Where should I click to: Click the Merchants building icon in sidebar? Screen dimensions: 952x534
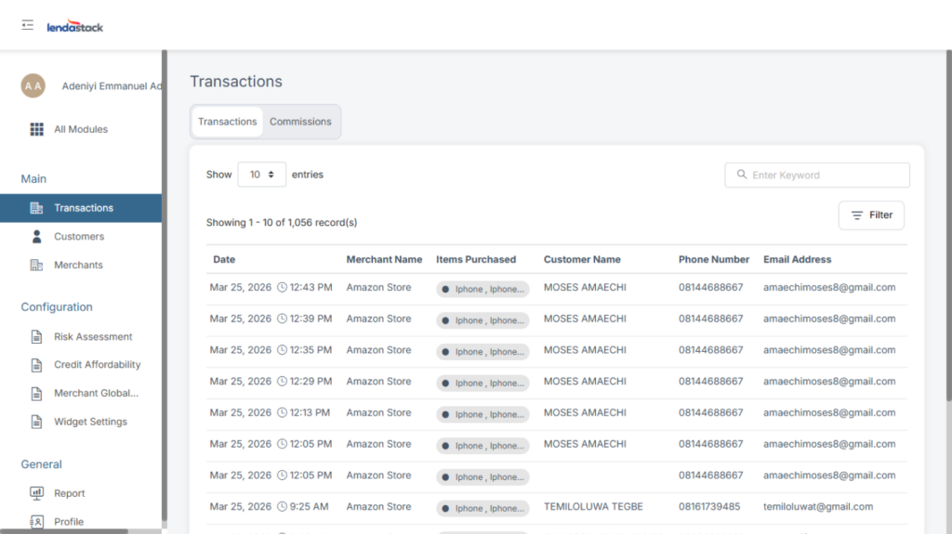[x=37, y=266]
